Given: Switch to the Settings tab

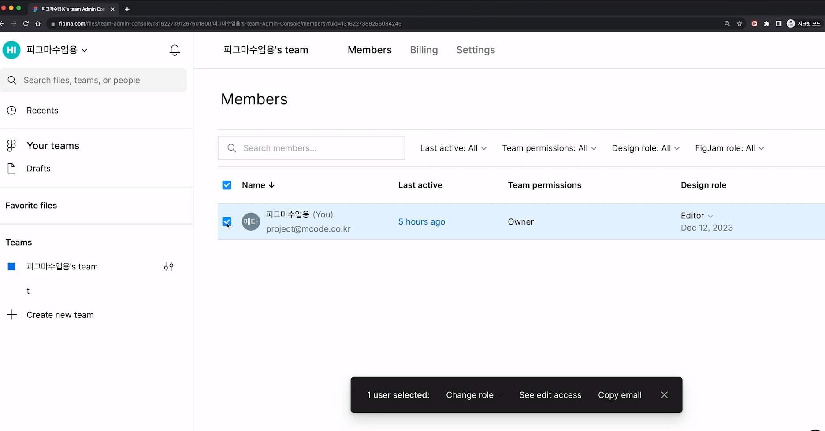Looking at the screenshot, I should pos(476,50).
